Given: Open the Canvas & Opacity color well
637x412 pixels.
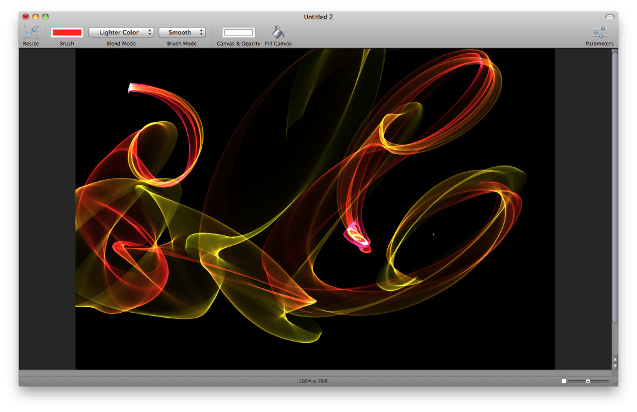Looking at the screenshot, I should (x=239, y=32).
